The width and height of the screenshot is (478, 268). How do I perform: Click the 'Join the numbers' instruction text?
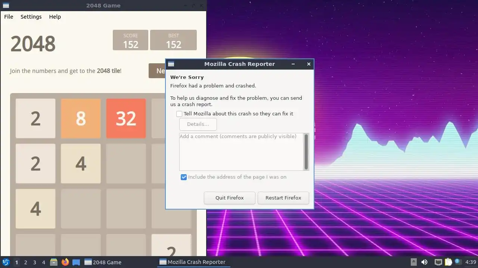tap(66, 71)
